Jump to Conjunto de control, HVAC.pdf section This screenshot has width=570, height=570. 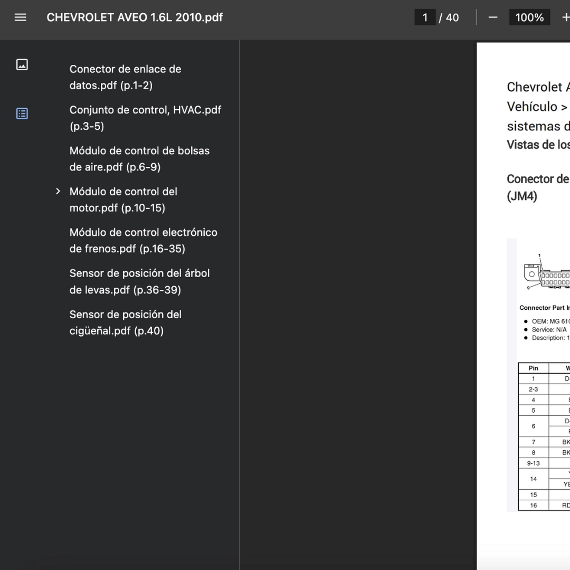(145, 118)
